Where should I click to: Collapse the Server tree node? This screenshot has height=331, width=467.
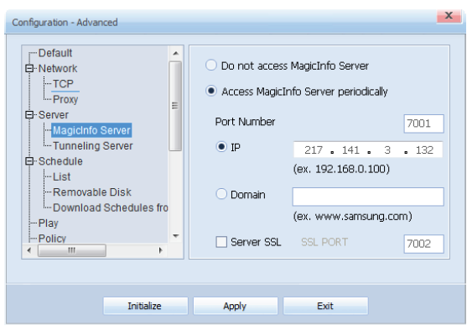coord(29,114)
